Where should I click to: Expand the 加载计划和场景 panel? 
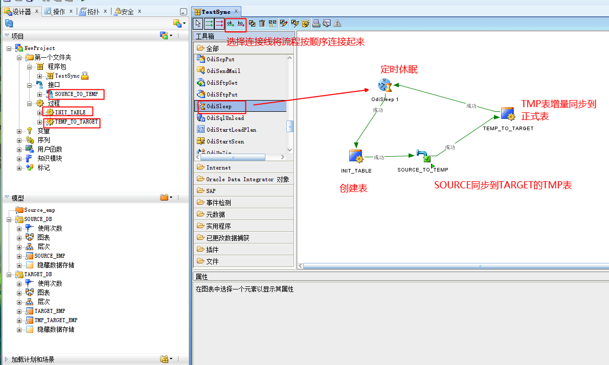coord(6,359)
